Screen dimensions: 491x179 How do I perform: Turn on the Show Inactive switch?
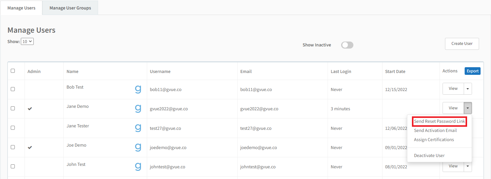[347, 45]
